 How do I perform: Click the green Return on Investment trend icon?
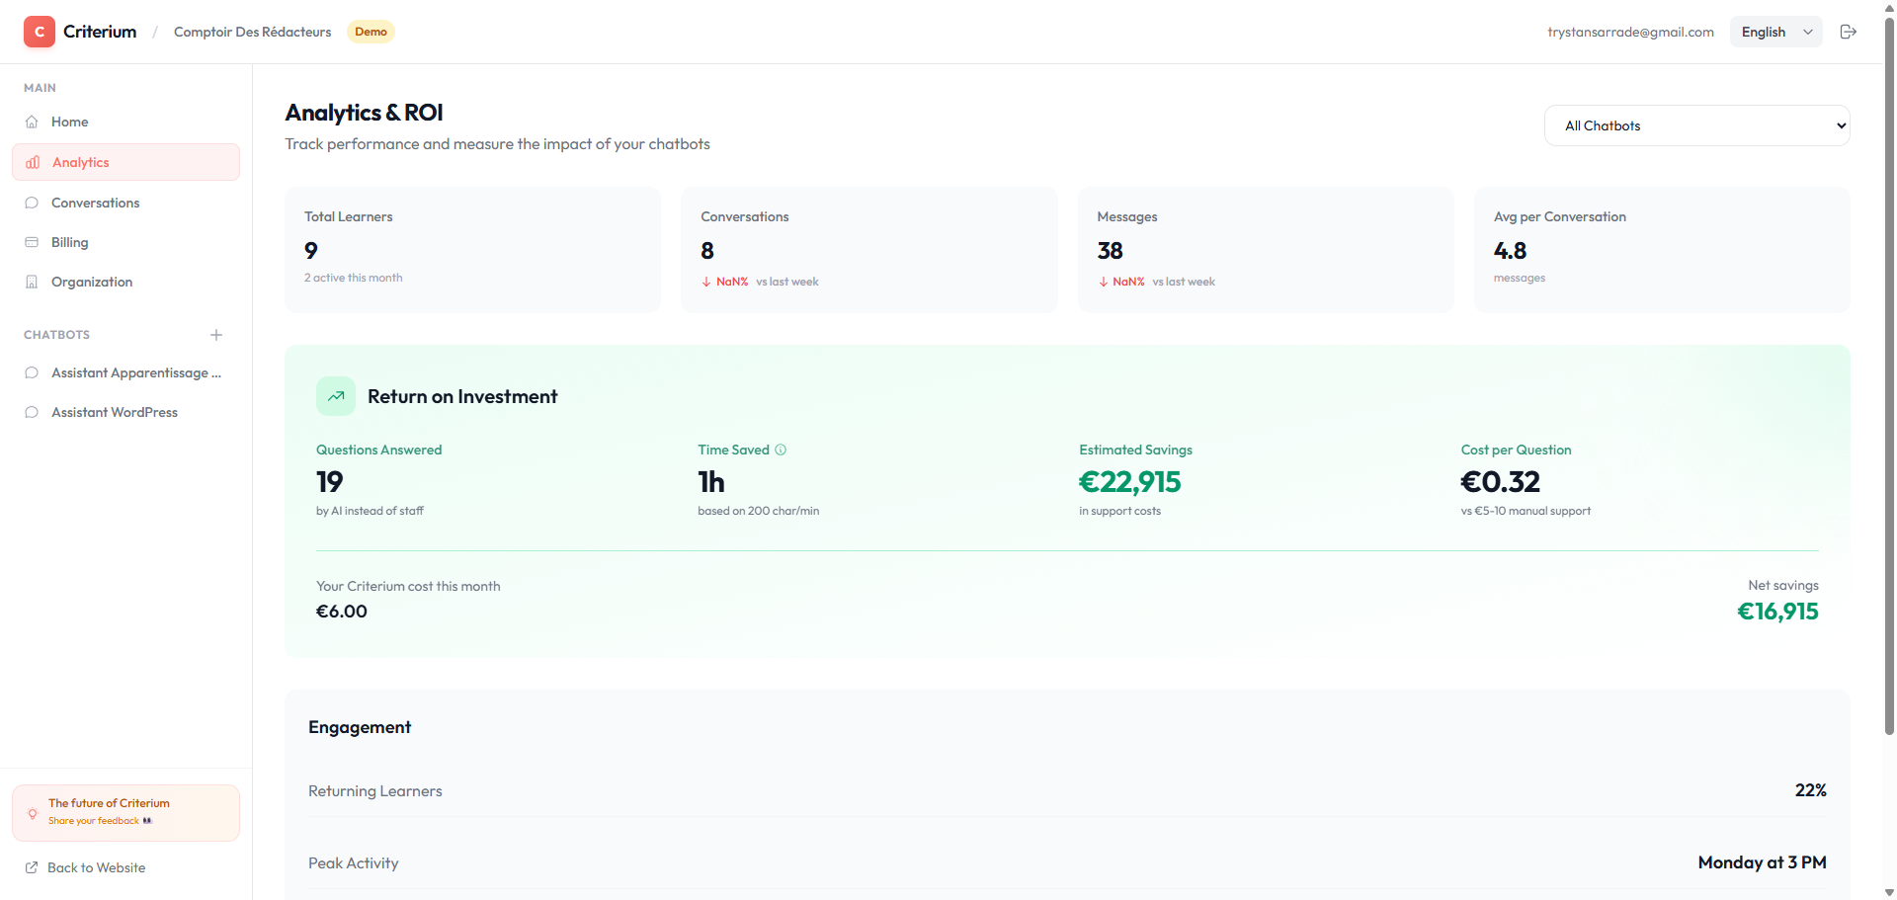point(335,395)
